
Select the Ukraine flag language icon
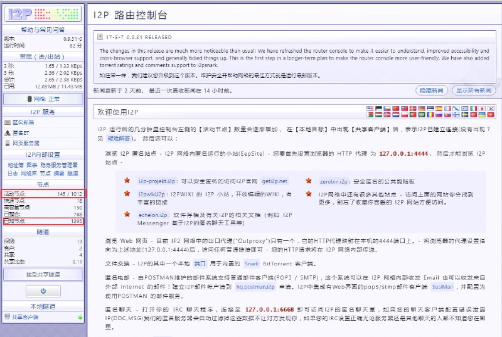tap(483, 115)
